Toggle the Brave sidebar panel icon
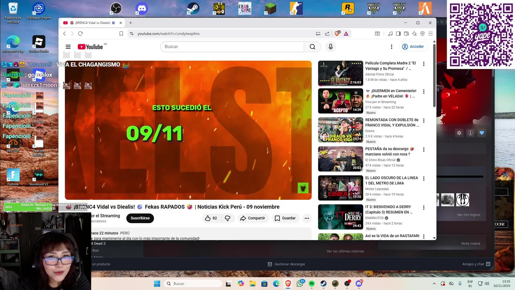 [x=398, y=34]
